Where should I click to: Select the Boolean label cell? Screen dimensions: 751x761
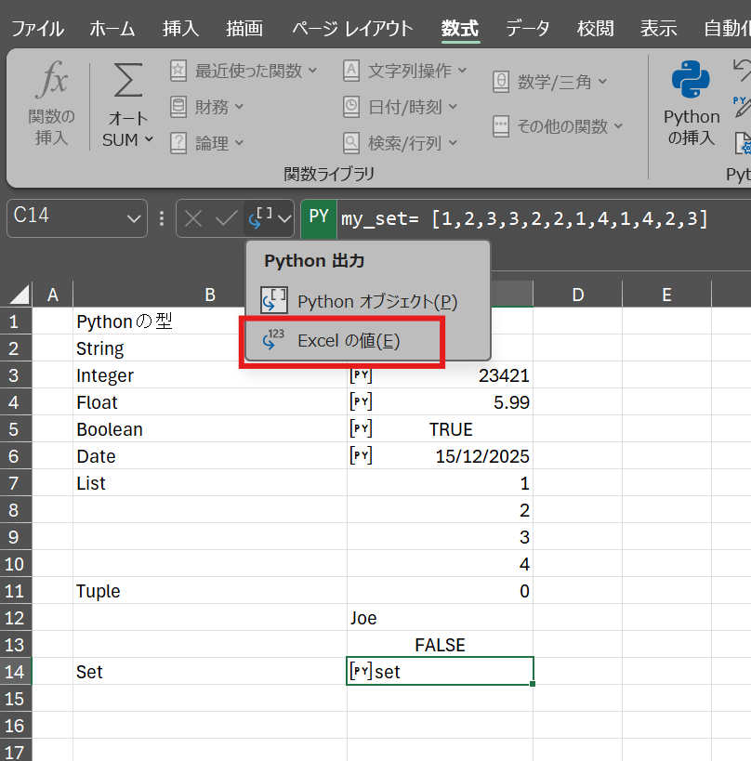tap(210, 429)
